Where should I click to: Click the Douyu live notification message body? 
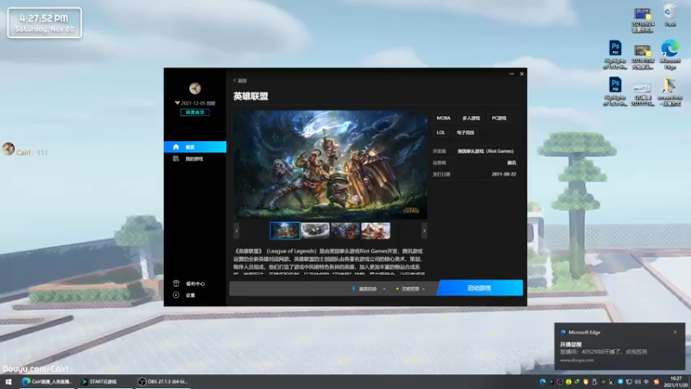603,352
